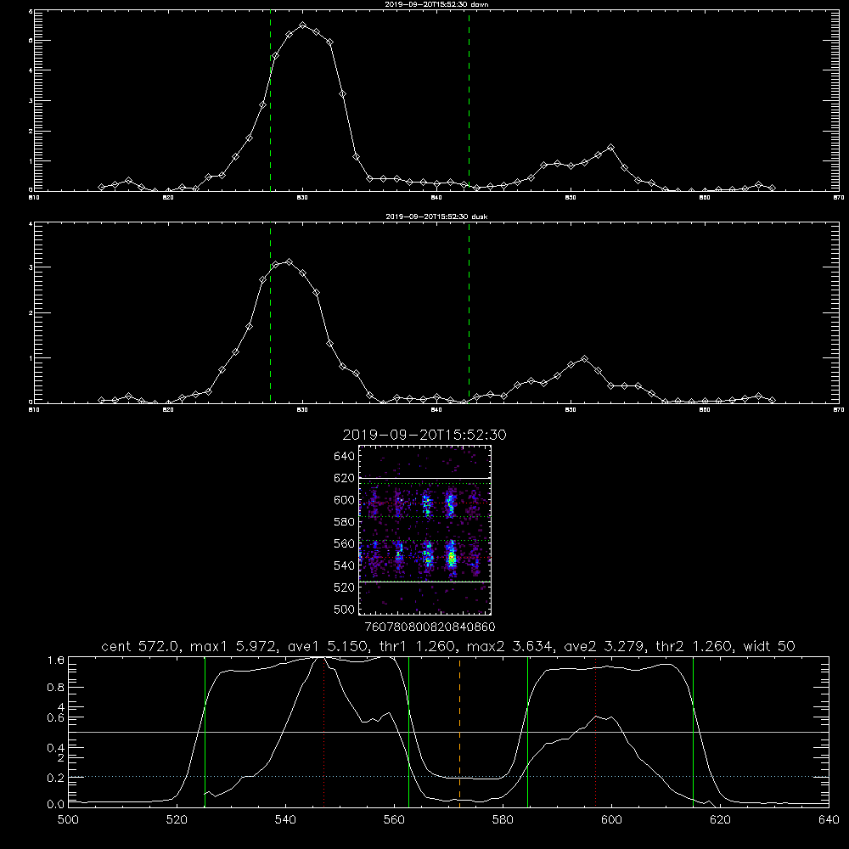
Task: Select y-axis label 640 beside spectral image
Action: click(x=345, y=457)
